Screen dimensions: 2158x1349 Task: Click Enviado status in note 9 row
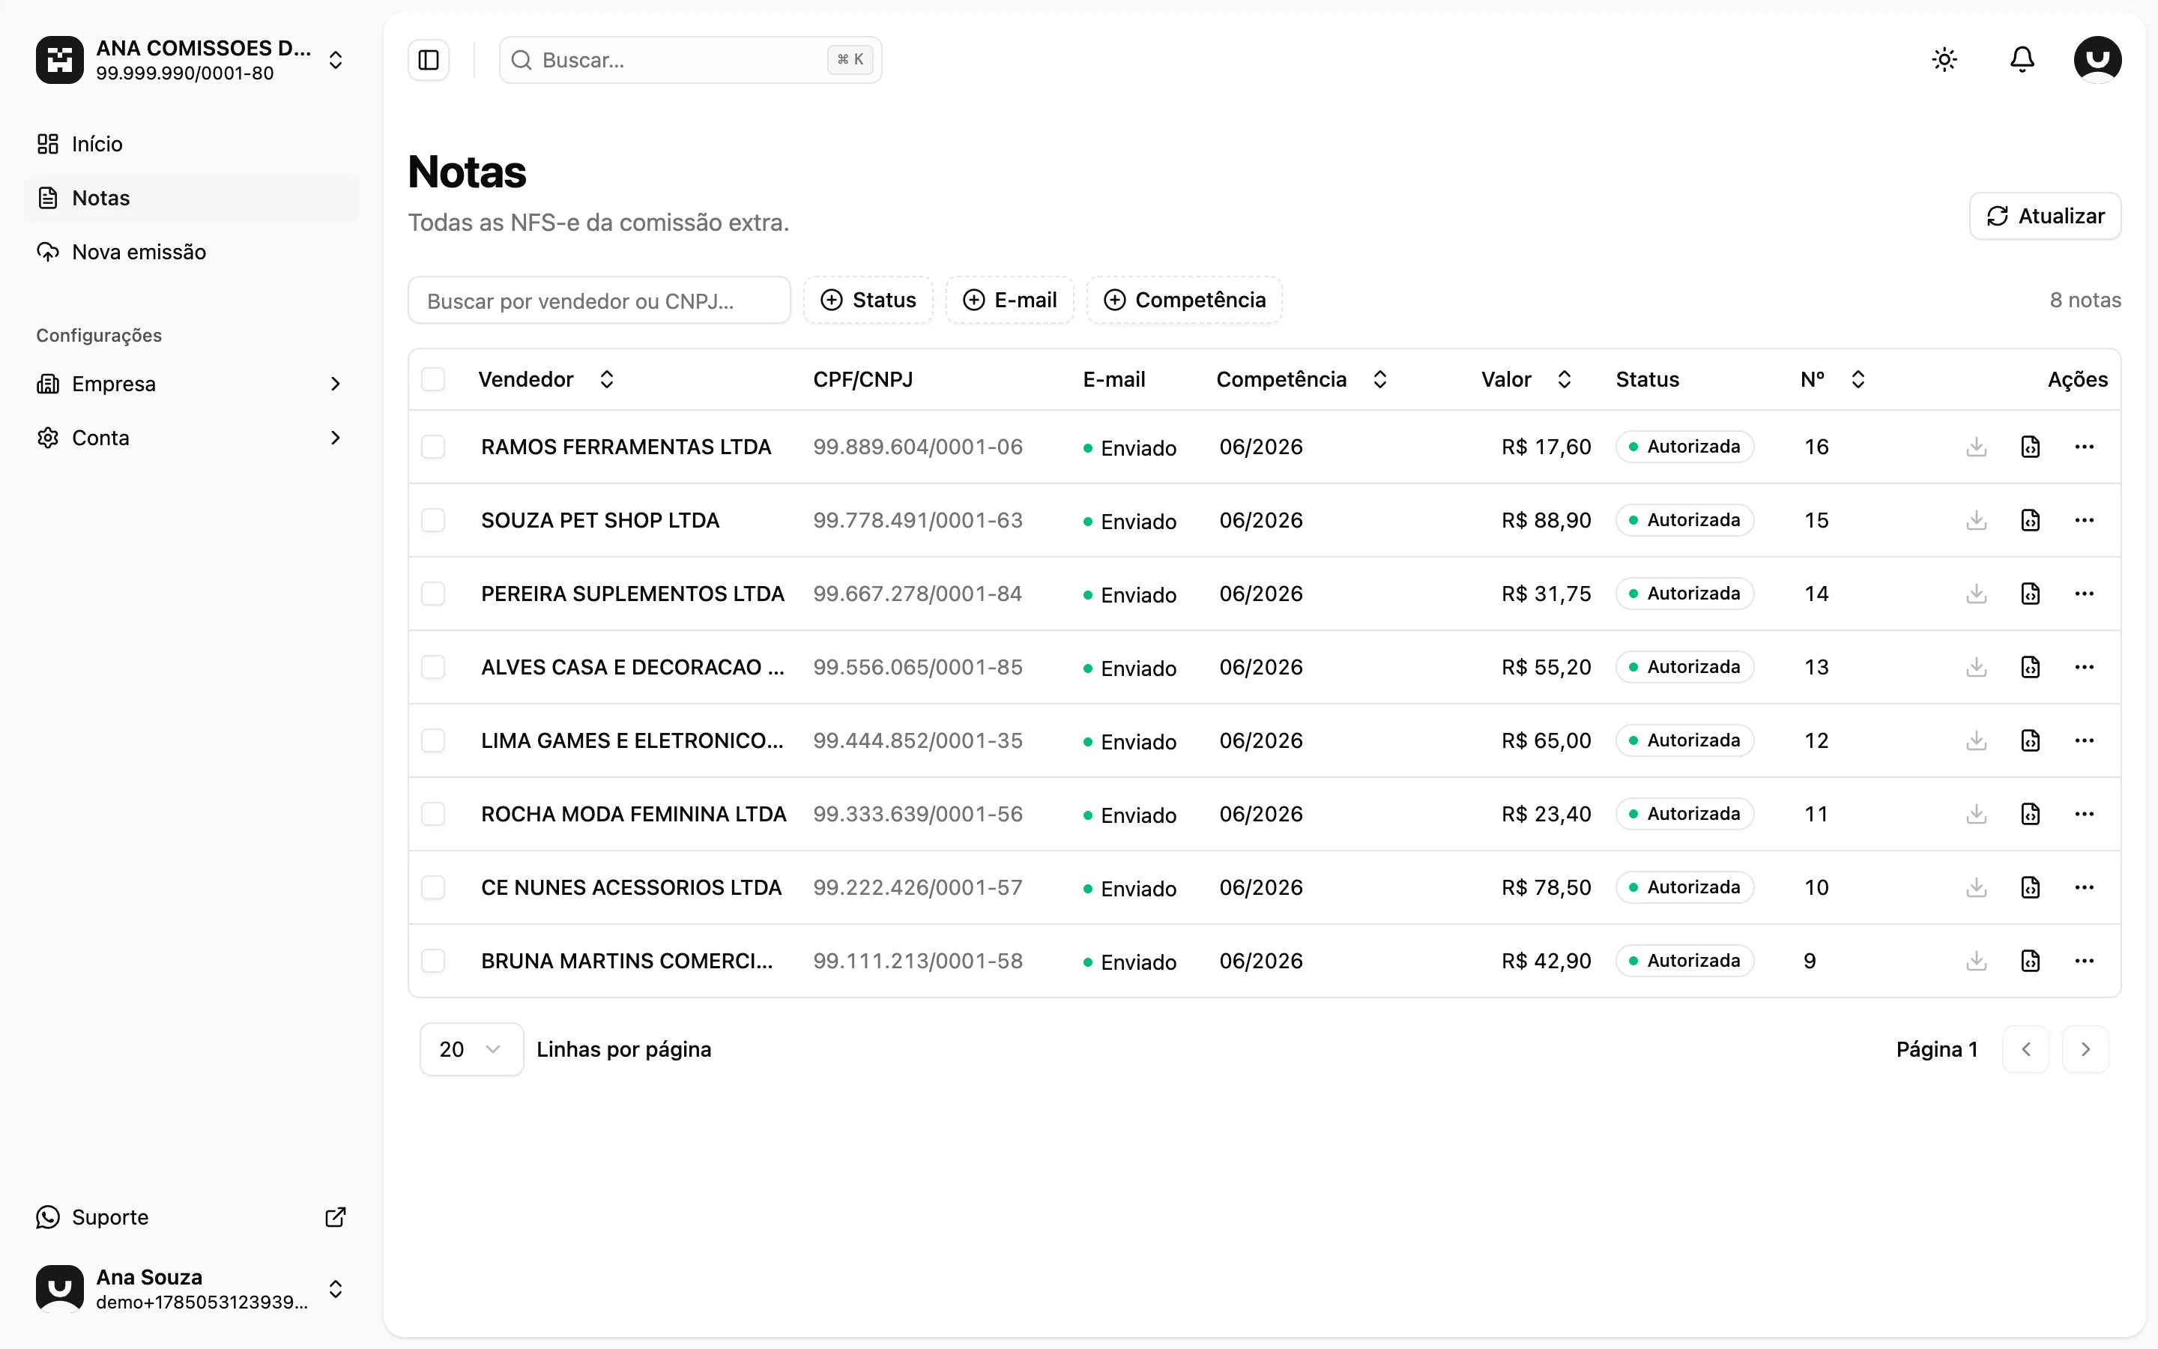(x=1130, y=962)
